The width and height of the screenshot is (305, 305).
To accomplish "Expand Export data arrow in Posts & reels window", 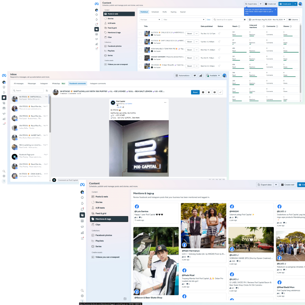I will pos(261,4).
